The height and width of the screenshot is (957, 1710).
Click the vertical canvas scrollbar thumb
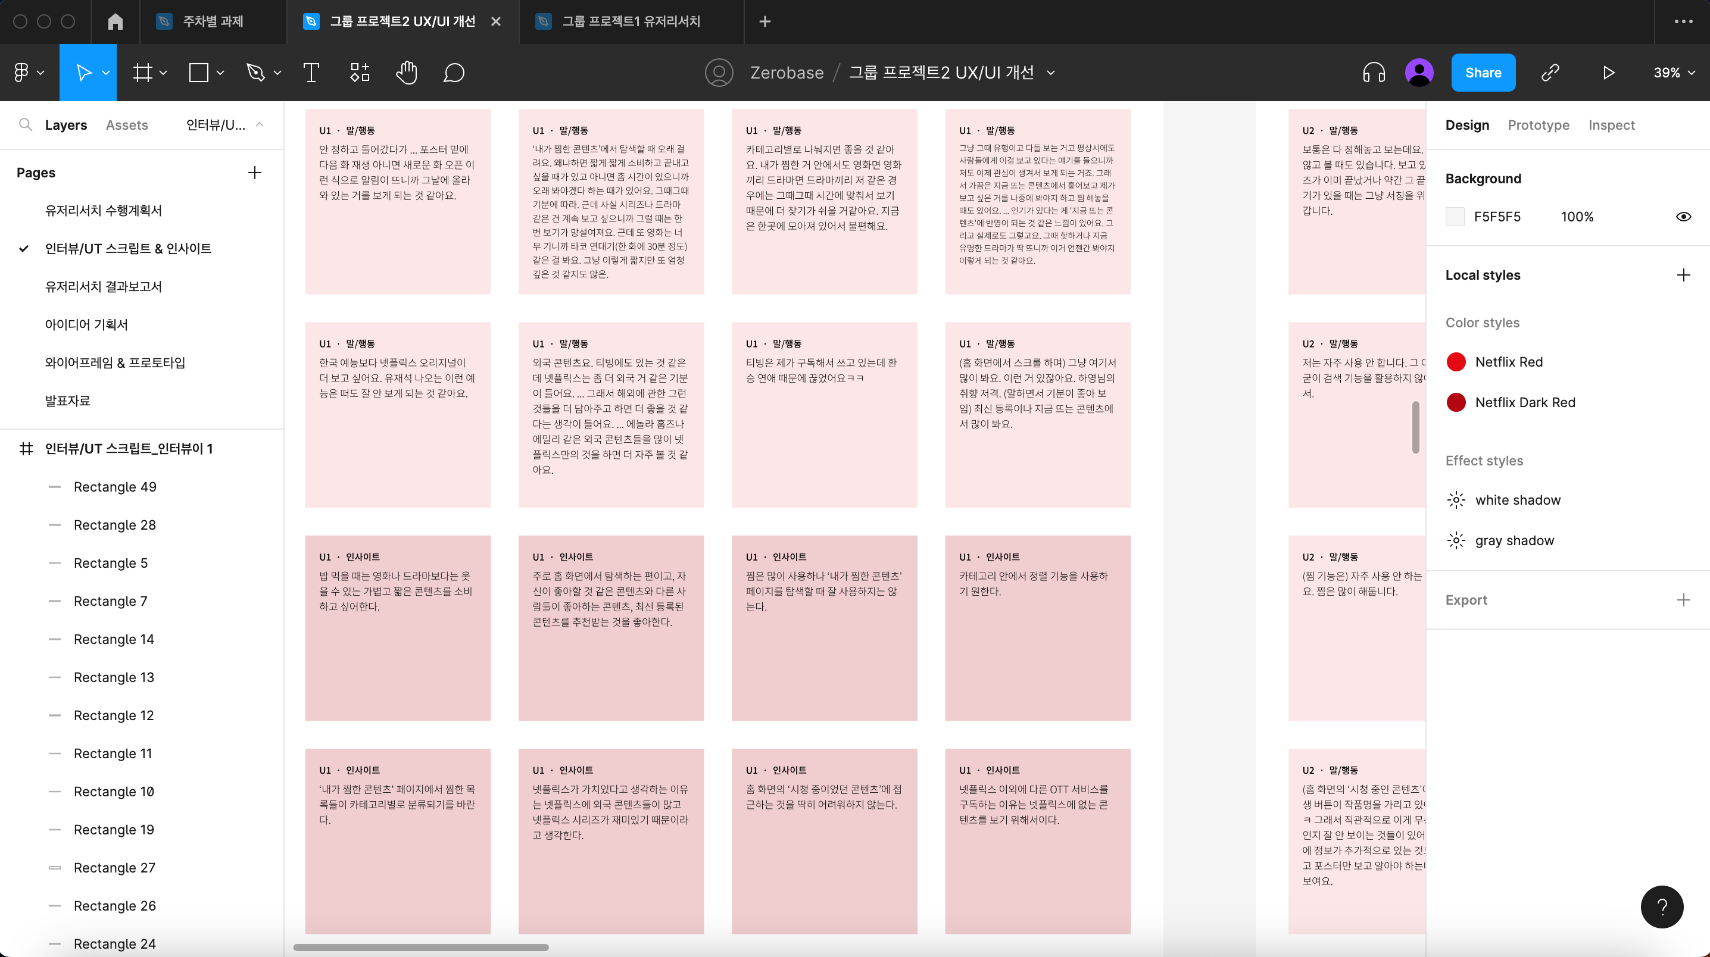coord(1415,427)
